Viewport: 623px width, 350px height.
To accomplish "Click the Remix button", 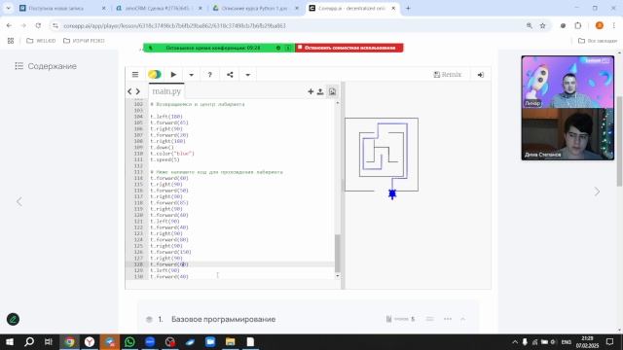I will pyautogui.click(x=448, y=75).
